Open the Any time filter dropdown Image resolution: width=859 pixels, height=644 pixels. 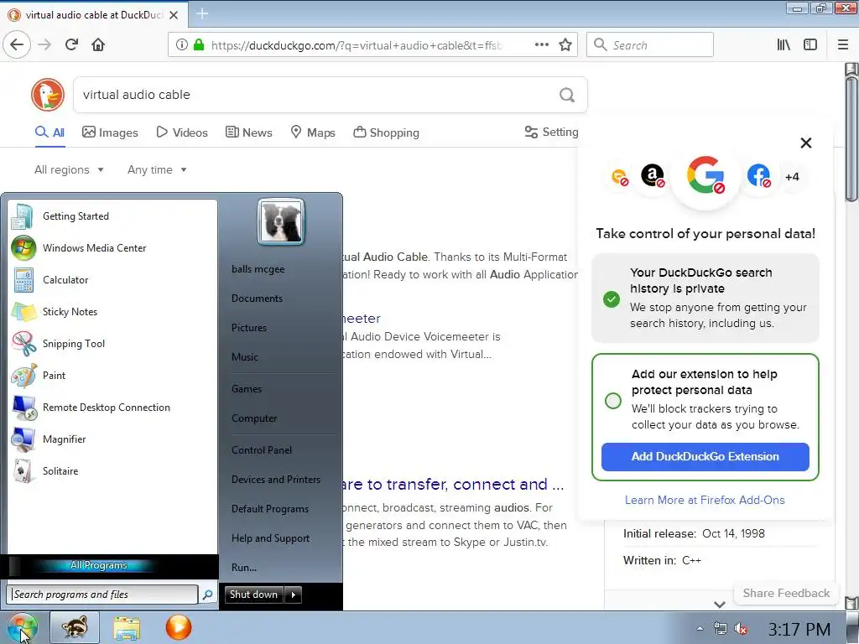click(x=157, y=169)
